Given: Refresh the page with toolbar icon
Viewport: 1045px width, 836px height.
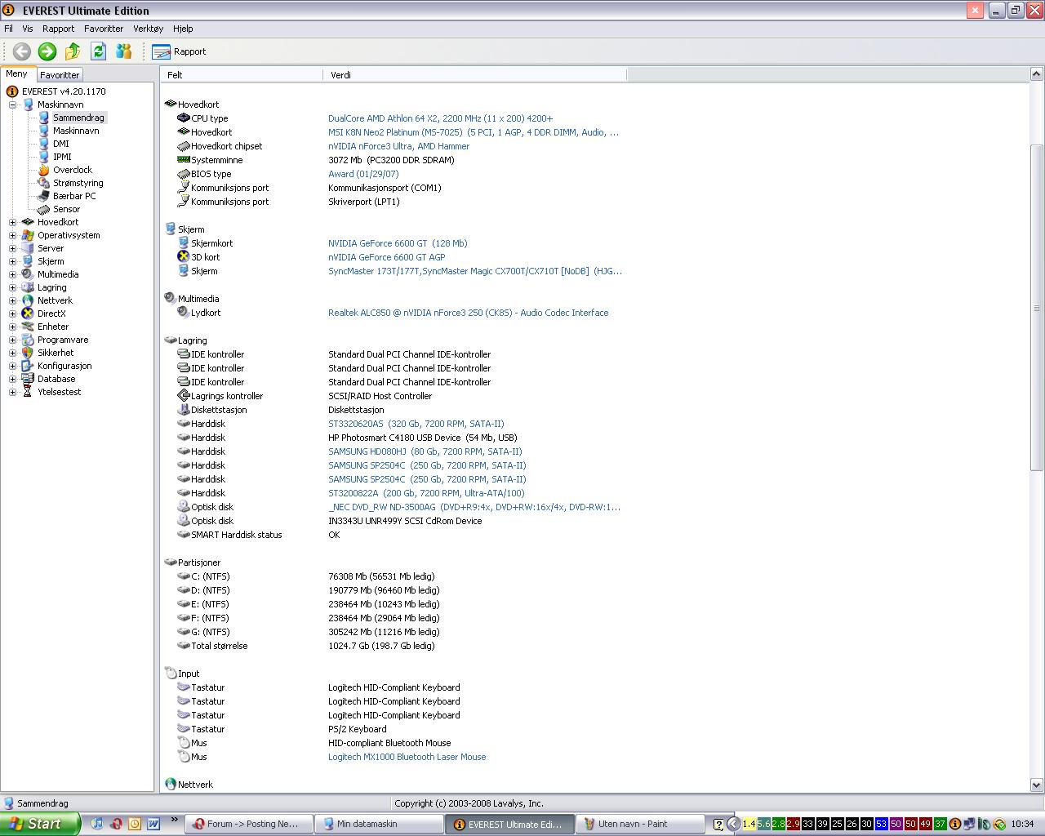Looking at the screenshot, I should [x=98, y=51].
